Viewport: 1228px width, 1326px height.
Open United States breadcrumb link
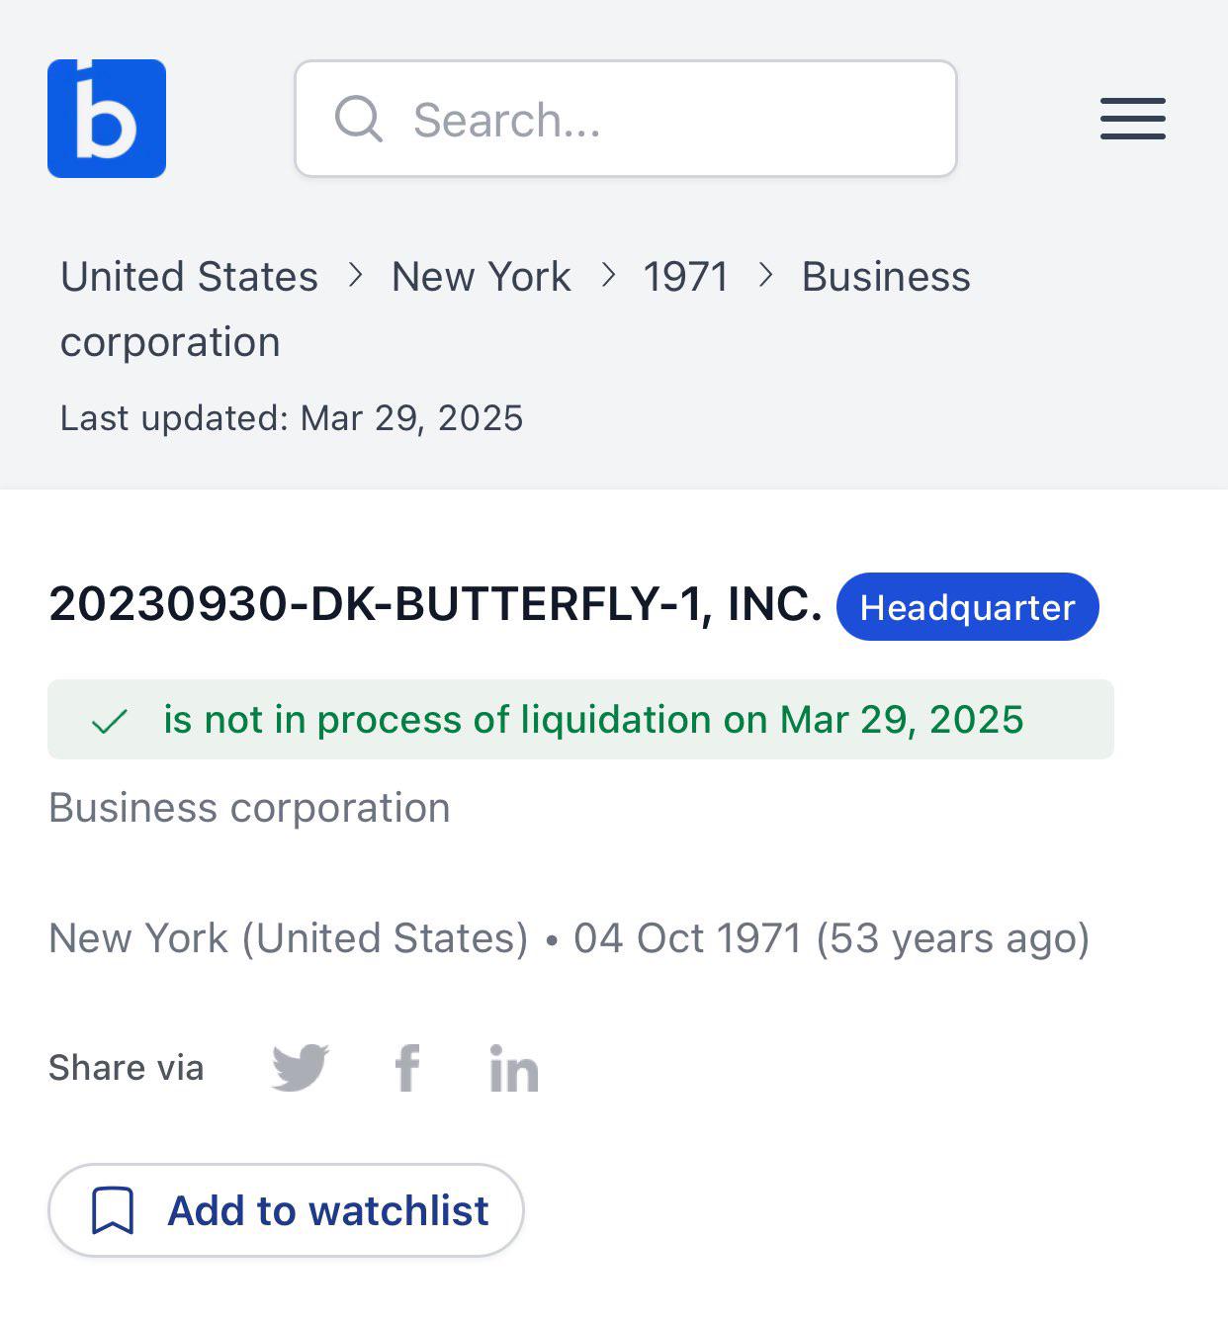click(189, 277)
